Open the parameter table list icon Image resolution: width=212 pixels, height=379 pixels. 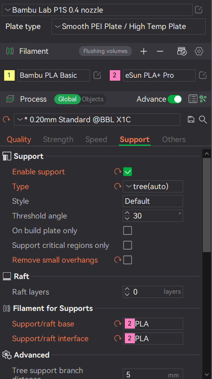click(x=193, y=99)
